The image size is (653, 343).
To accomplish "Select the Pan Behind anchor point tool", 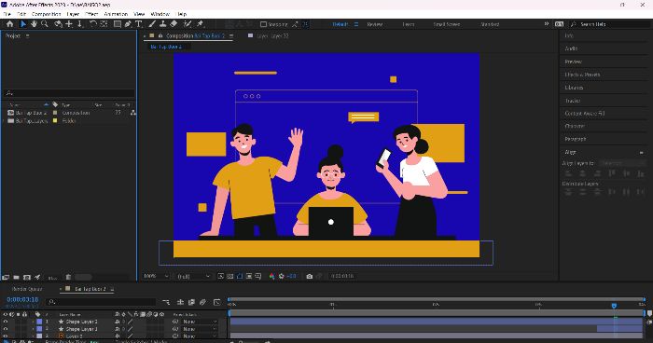I will pyautogui.click(x=104, y=24).
